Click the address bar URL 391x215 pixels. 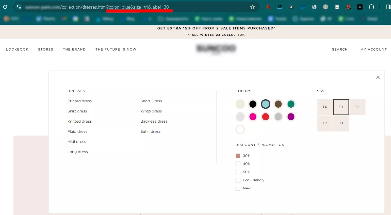98,7
